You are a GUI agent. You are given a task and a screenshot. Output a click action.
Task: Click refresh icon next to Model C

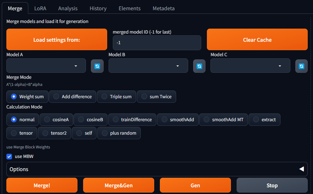coord(301,66)
